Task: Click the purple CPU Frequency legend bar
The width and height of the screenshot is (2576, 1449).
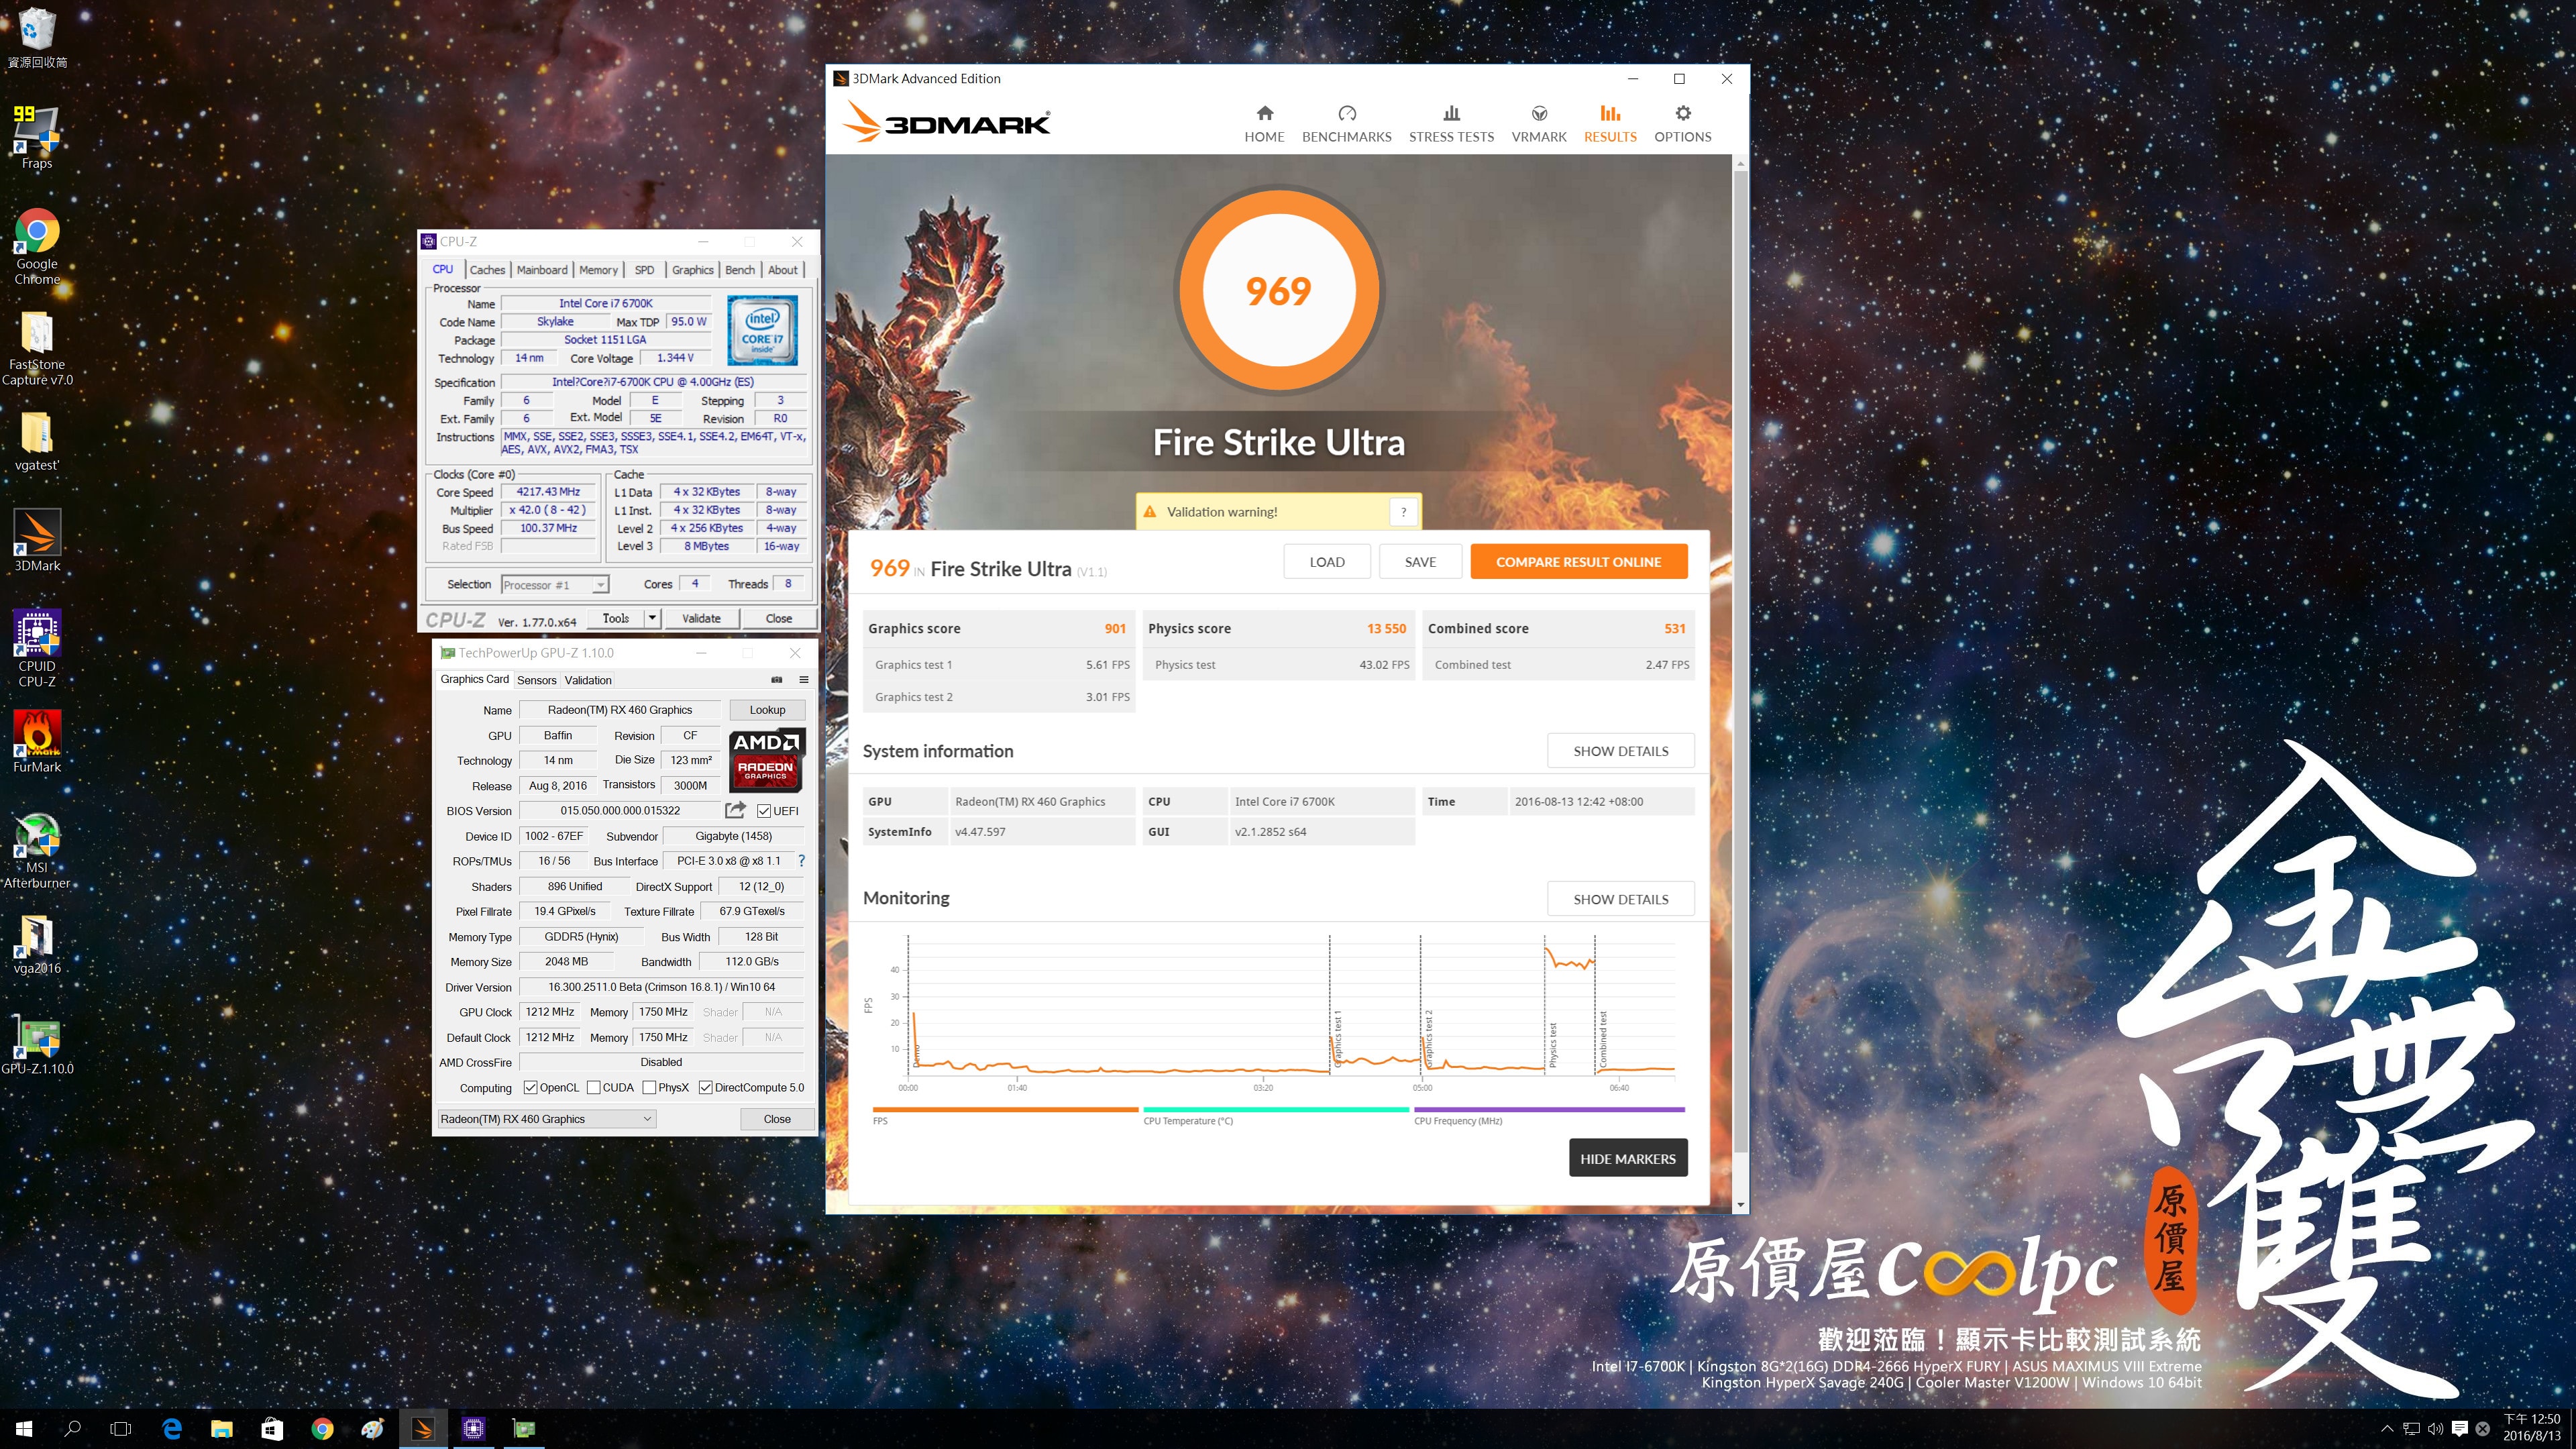Action: click(1549, 1109)
